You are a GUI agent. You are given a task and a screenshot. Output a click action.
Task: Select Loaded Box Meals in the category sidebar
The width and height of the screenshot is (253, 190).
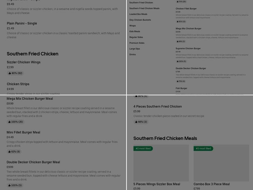[138, 14]
